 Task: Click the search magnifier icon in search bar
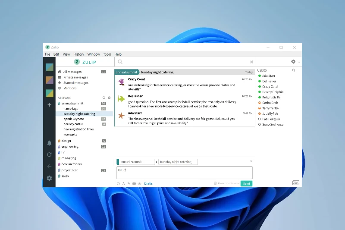tap(120, 62)
